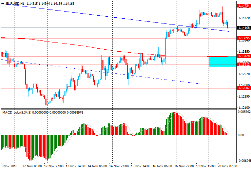Click the 14 Nov 22:00 time label

(119, 166)
